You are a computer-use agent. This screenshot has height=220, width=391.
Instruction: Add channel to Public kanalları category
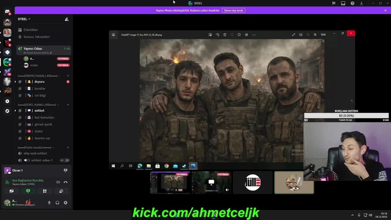pyautogui.click(x=68, y=148)
